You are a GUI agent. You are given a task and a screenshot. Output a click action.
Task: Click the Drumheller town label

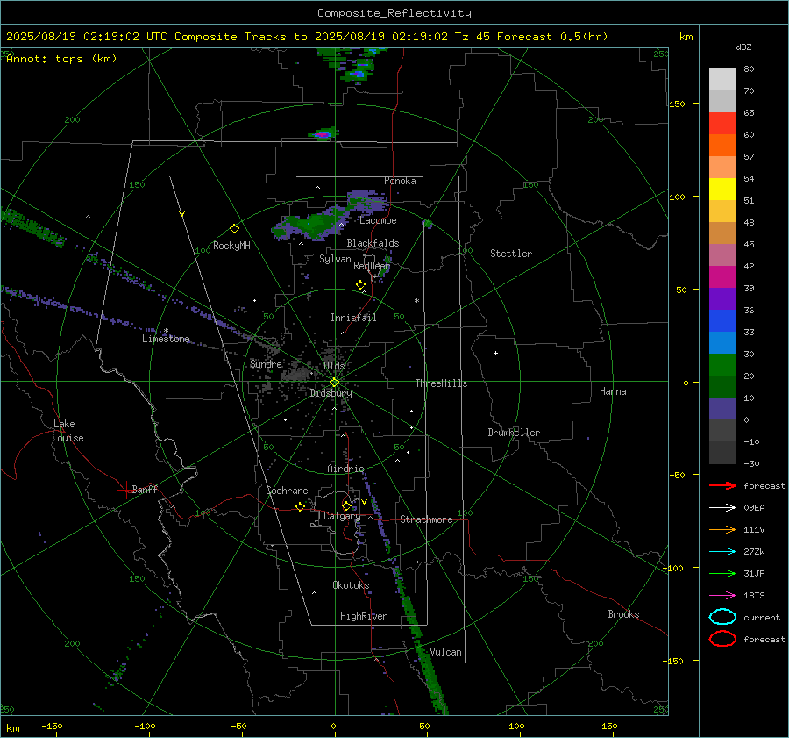(x=513, y=433)
